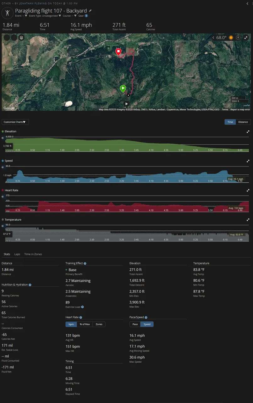Show heart rate as Zones
Screen dimensions: 253x403
click(99, 324)
